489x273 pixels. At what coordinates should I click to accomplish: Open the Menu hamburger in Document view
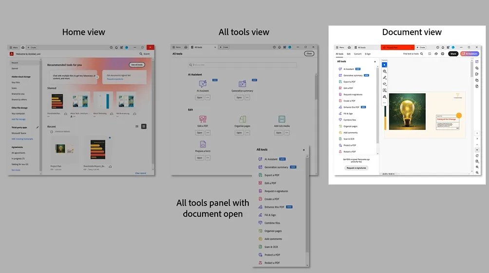pyautogui.click(x=337, y=47)
